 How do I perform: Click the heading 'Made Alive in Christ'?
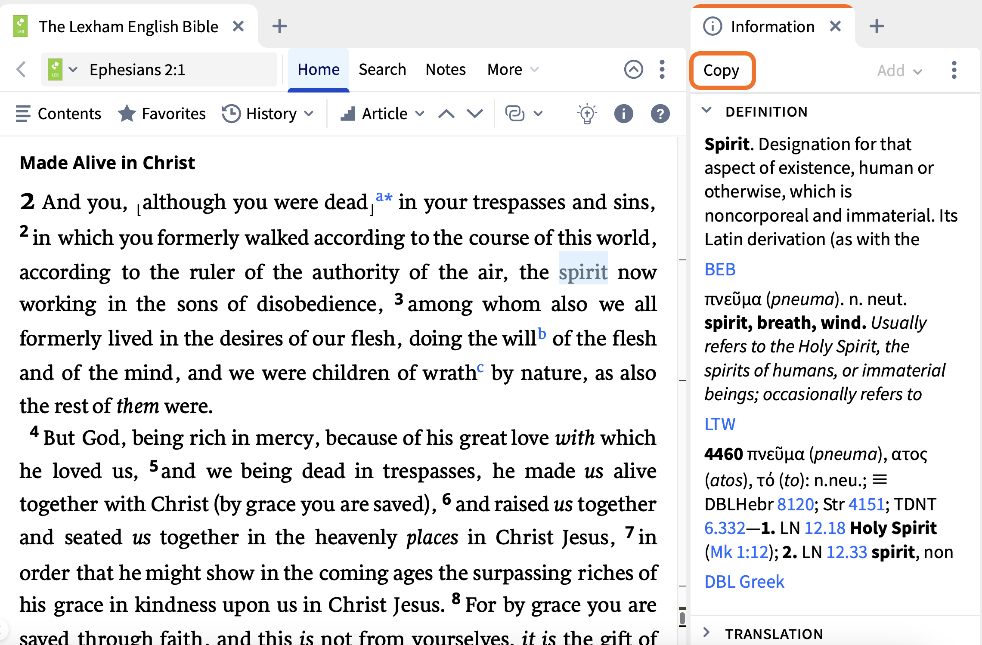coord(108,163)
